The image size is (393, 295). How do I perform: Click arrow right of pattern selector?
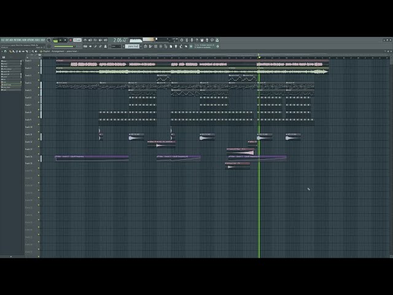[x=141, y=46]
